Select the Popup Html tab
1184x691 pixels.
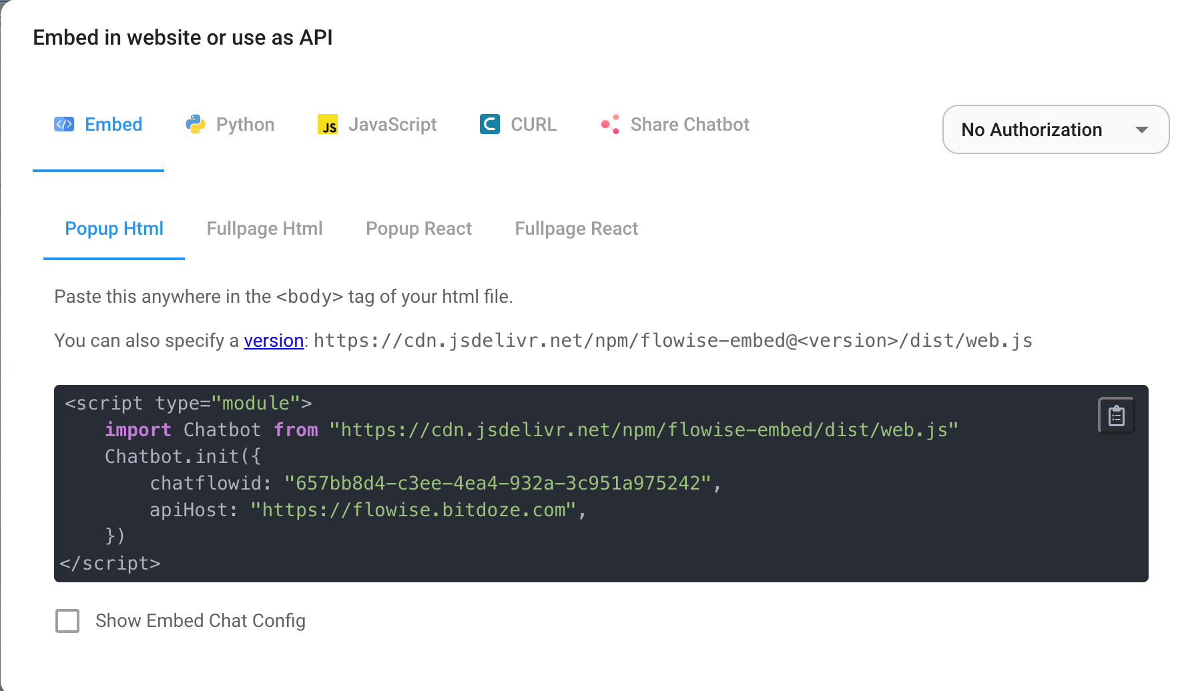[x=114, y=229]
